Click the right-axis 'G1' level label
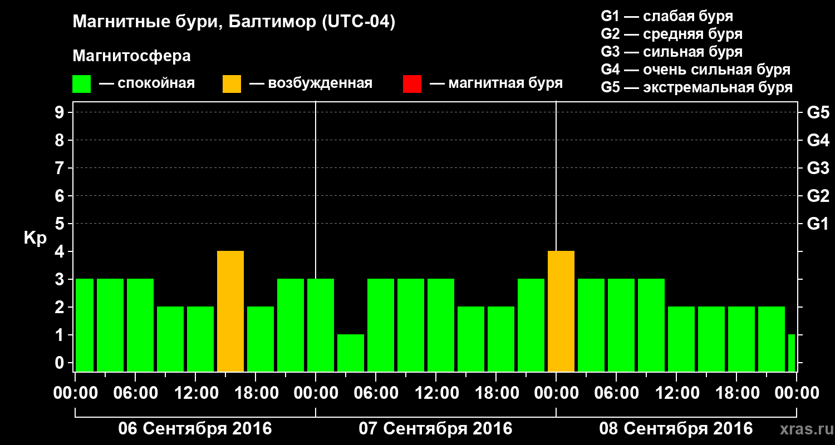The image size is (835, 445). pyautogui.click(x=818, y=224)
